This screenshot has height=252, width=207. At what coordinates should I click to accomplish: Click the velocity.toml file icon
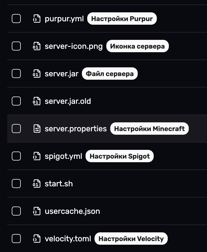(37, 239)
